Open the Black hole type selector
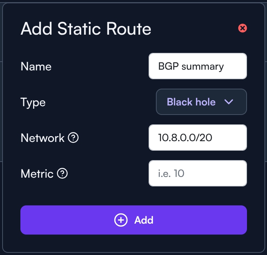The width and height of the screenshot is (267, 255). point(201,102)
